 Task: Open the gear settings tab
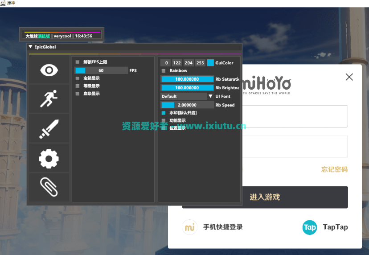point(49,158)
